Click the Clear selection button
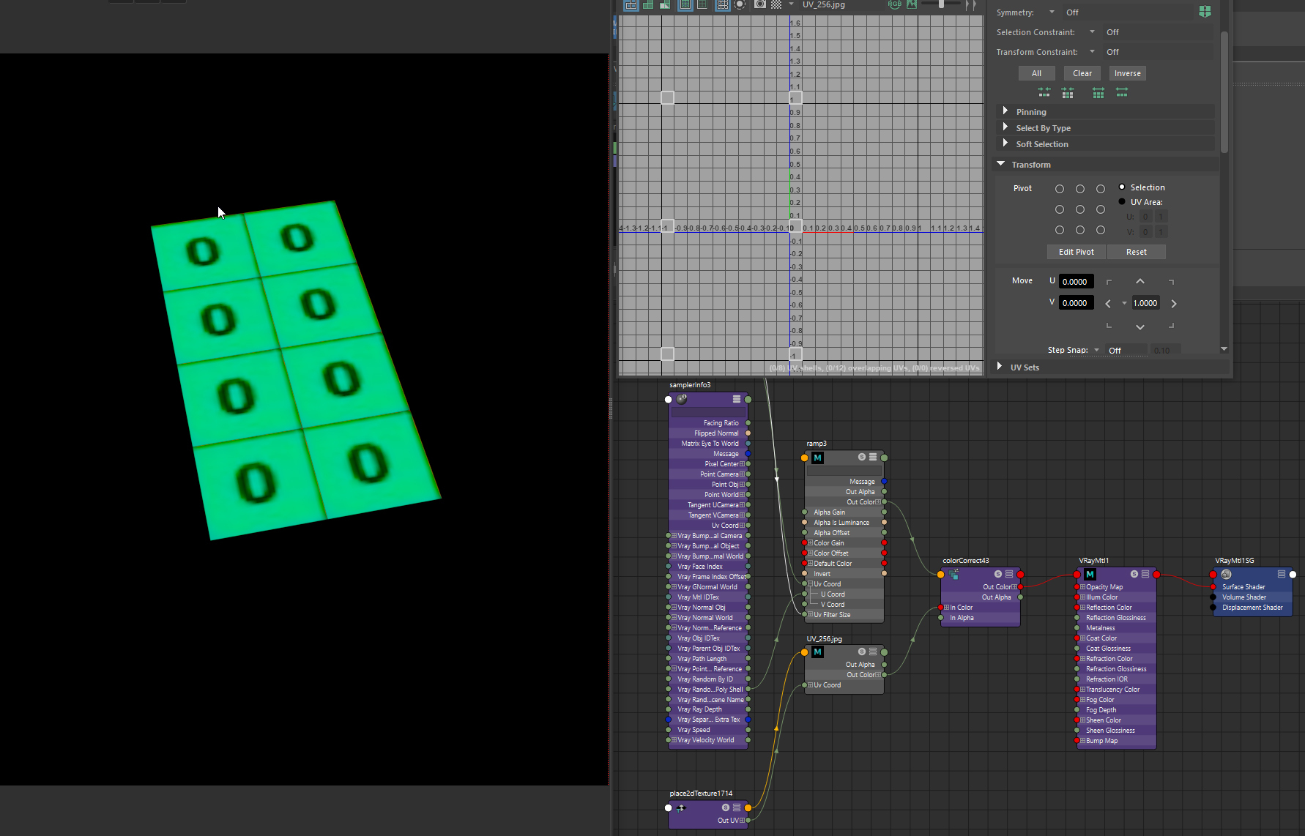Image resolution: width=1305 pixels, height=836 pixels. coord(1082,73)
